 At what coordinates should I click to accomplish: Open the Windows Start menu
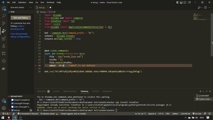point(3,118)
